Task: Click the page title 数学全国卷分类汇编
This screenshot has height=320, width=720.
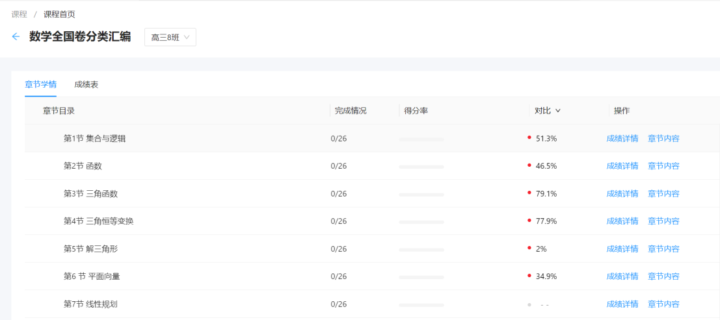Action: 80,37
